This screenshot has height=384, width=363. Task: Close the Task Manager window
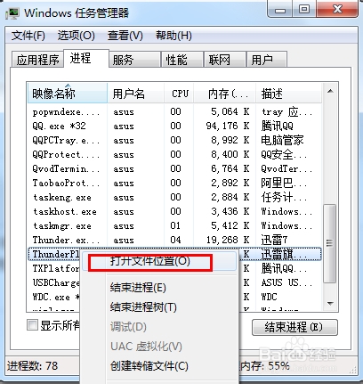pos(337,10)
